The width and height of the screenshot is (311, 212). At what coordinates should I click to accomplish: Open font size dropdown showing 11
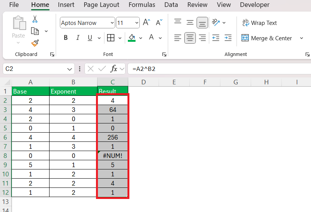137,23
